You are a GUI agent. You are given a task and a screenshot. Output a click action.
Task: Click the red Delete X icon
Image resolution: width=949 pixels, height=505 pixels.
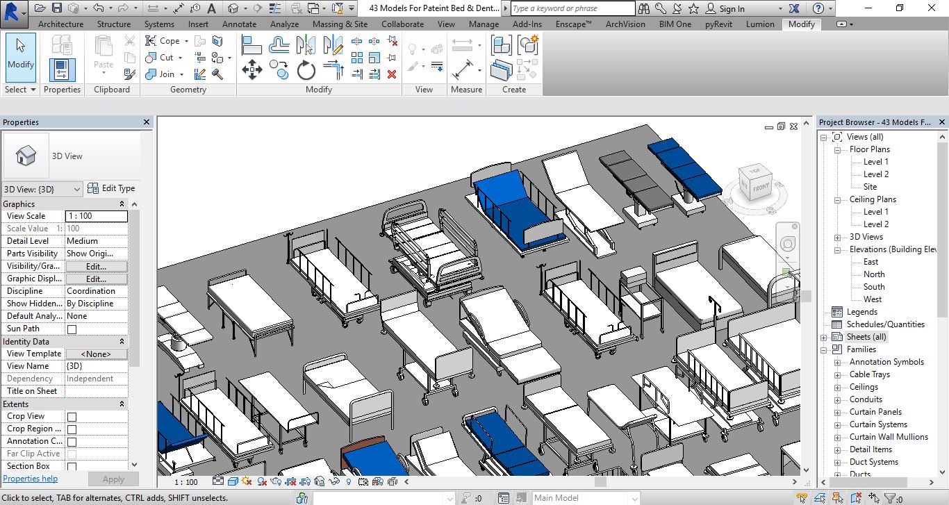[392, 74]
